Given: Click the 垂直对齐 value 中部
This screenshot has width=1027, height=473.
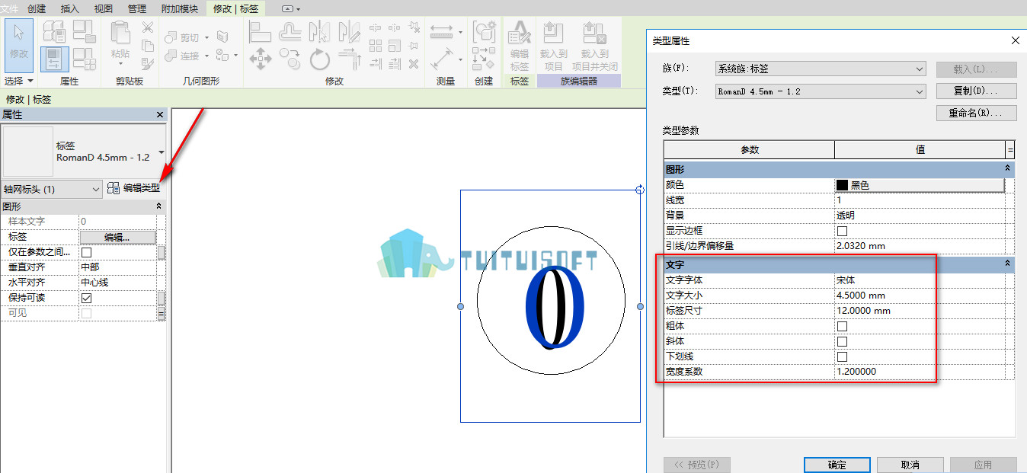Looking at the screenshot, I should [x=117, y=267].
